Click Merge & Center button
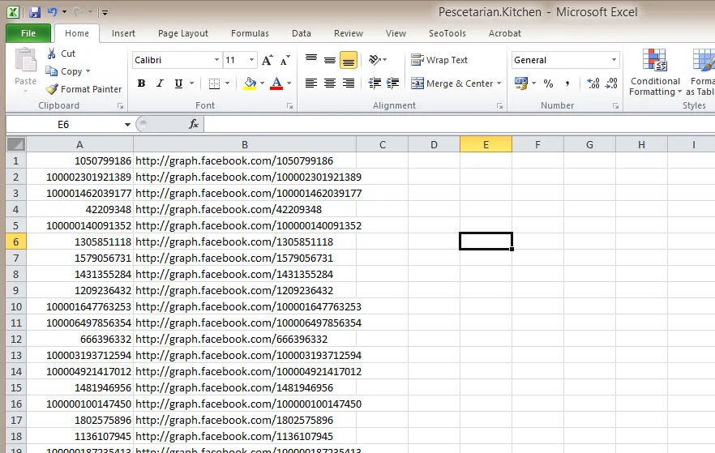 (452, 83)
